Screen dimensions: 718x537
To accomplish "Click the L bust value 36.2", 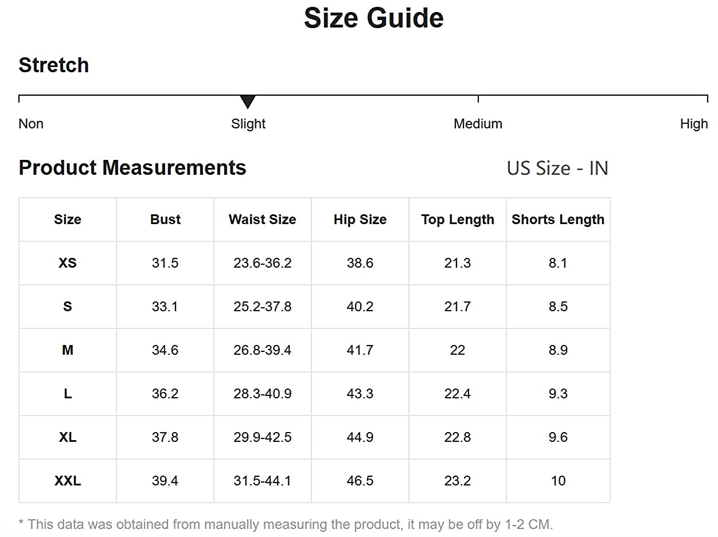I will point(165,394).
